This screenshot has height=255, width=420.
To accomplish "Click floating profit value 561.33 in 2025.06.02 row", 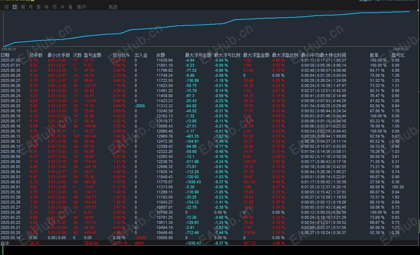I will click(x=249, y=182).
